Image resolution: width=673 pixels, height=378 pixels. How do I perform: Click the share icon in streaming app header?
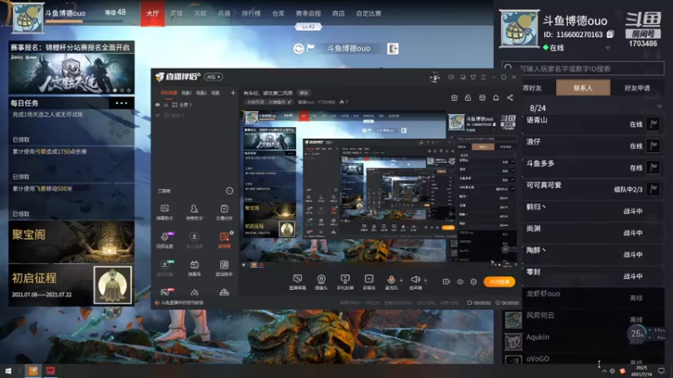coord(510,97)
